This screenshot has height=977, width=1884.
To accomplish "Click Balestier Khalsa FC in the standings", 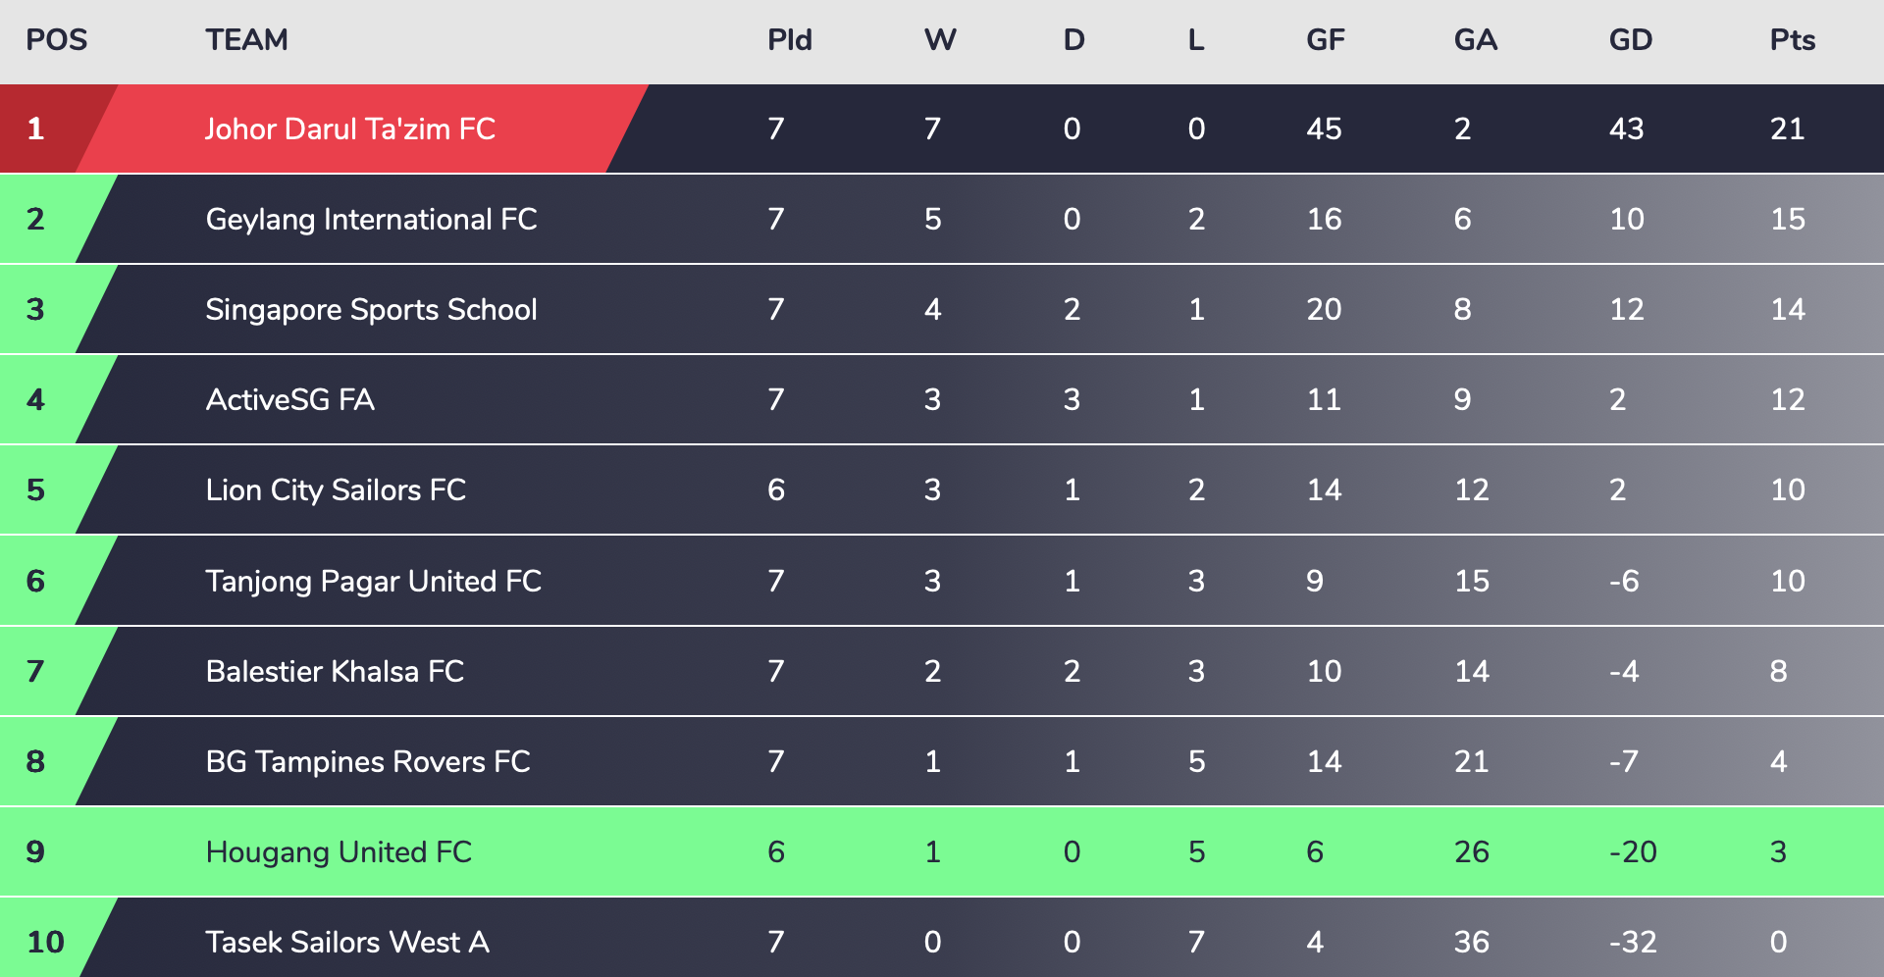I will [335, 671].
